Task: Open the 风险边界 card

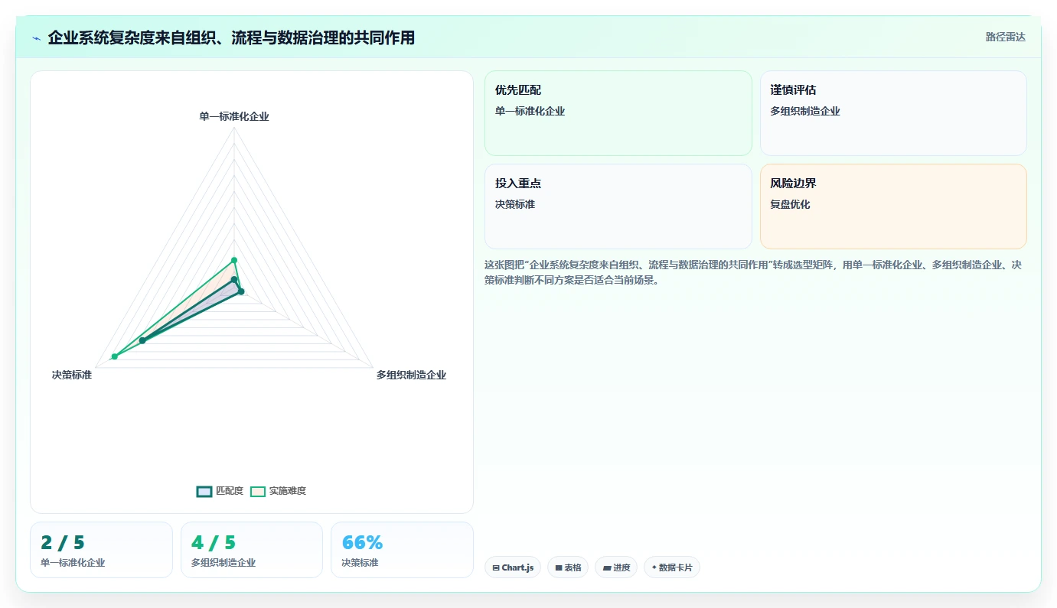Action: [x=893, y=206]
